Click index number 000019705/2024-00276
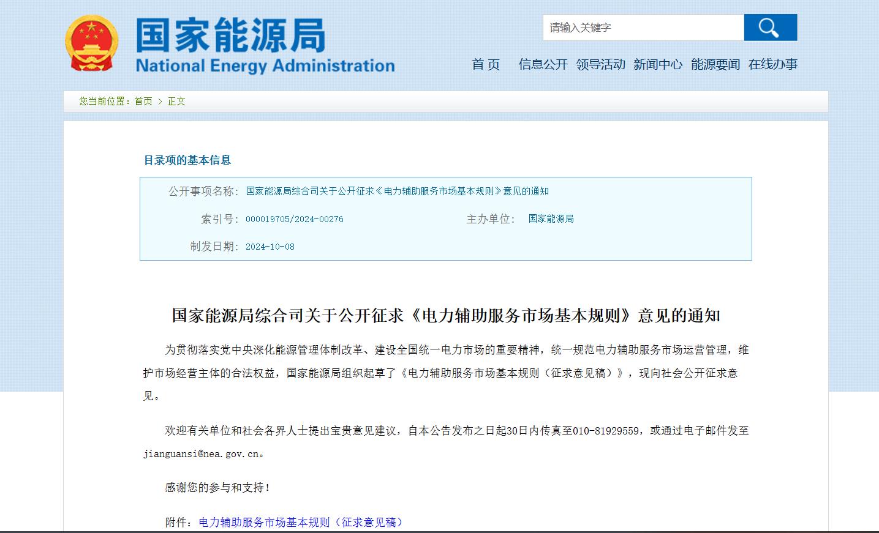This screenshot has height=533, width=879. point(295,219)
